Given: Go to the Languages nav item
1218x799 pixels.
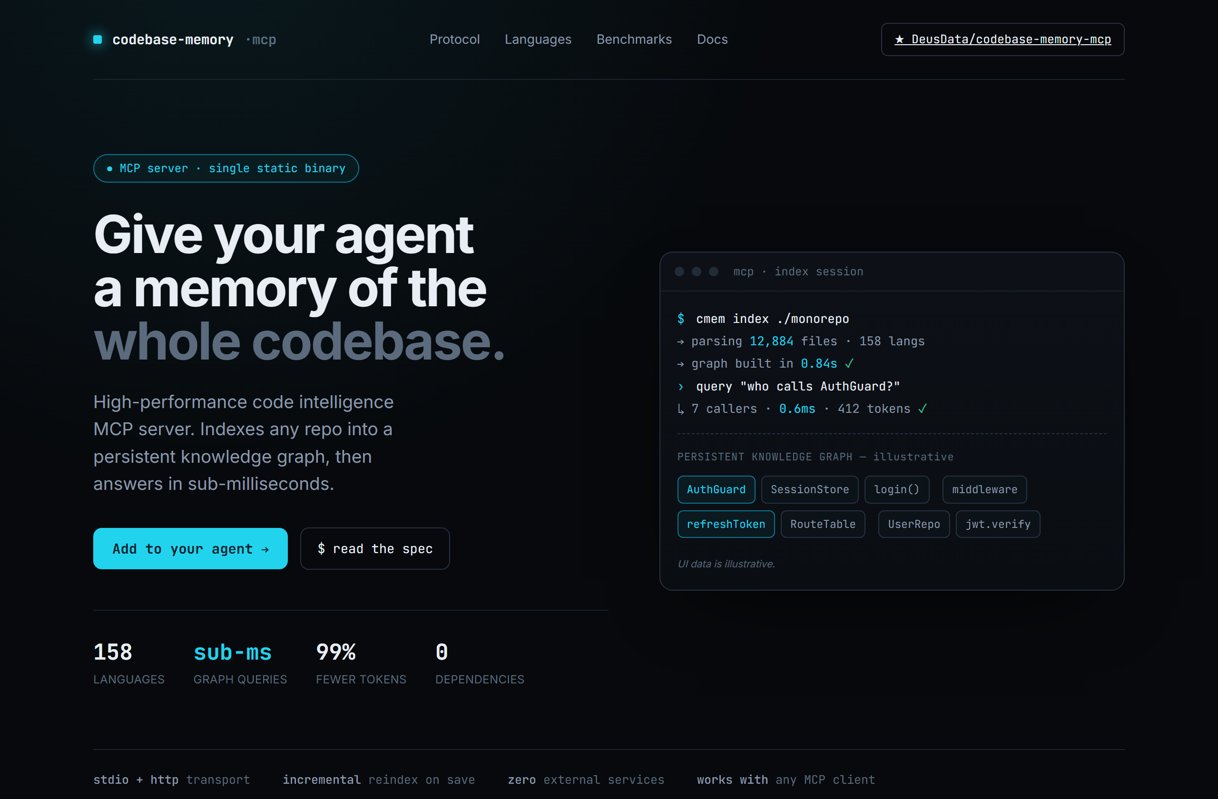Looking at the screenshot, I should click(538, 39).
